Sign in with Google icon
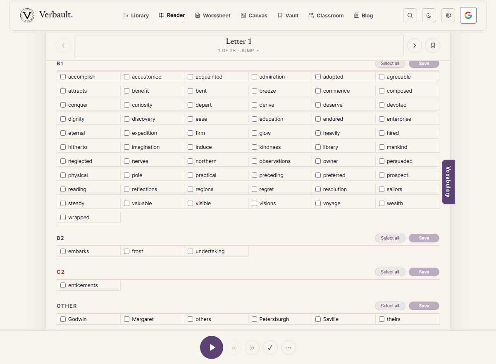 [x=468, y=15]
